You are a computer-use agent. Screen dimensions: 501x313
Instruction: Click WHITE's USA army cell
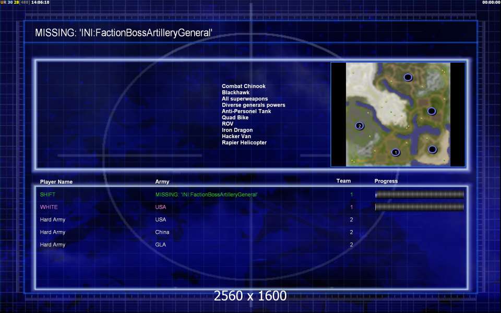click(x=161, y=207)
